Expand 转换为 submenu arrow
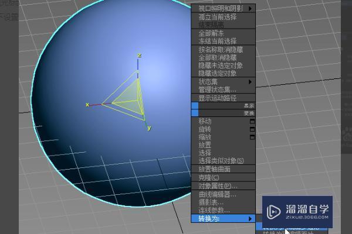The height and width of the screenshot is (234, 352). click(250, 219)
